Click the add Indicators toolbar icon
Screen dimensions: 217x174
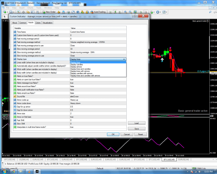(x=151, y=12)
